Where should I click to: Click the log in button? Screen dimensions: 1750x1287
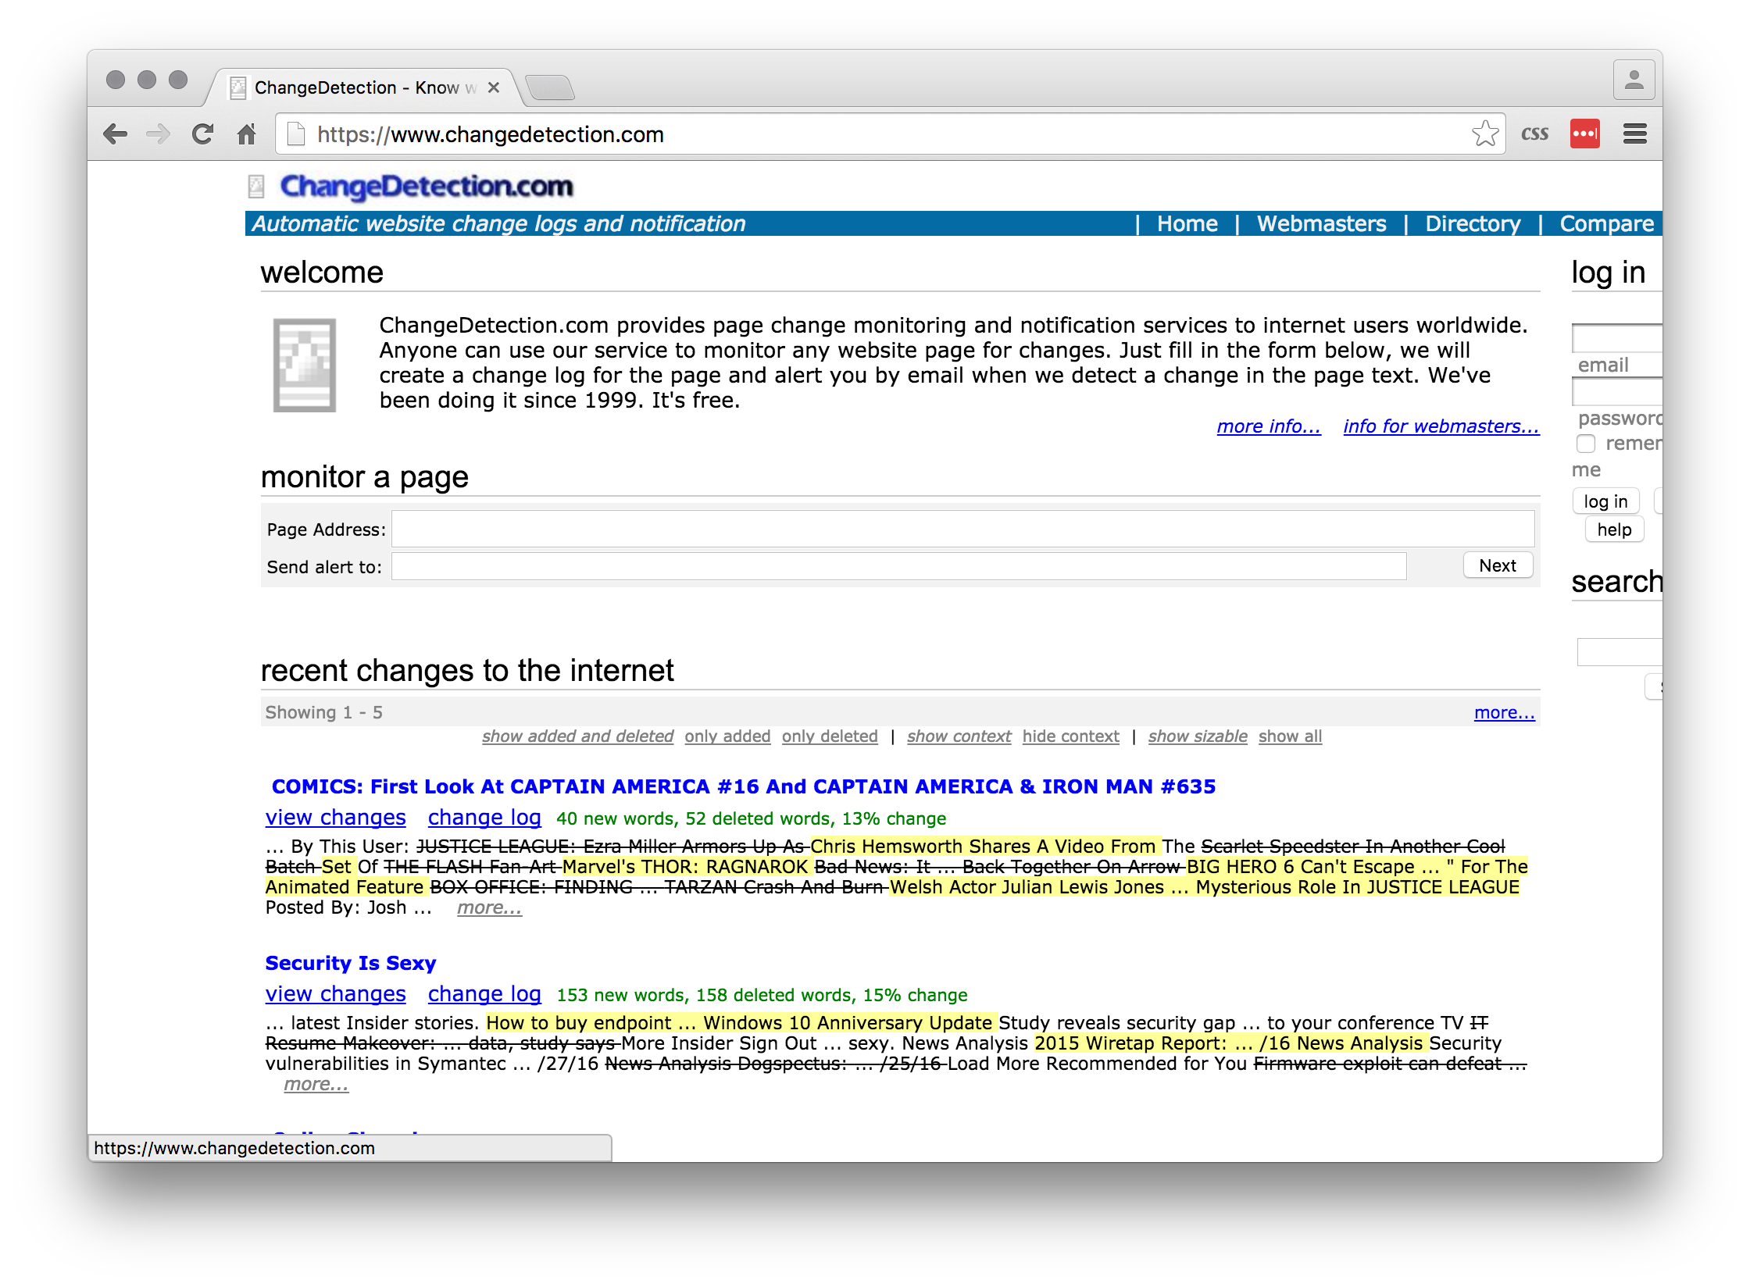1605,501
